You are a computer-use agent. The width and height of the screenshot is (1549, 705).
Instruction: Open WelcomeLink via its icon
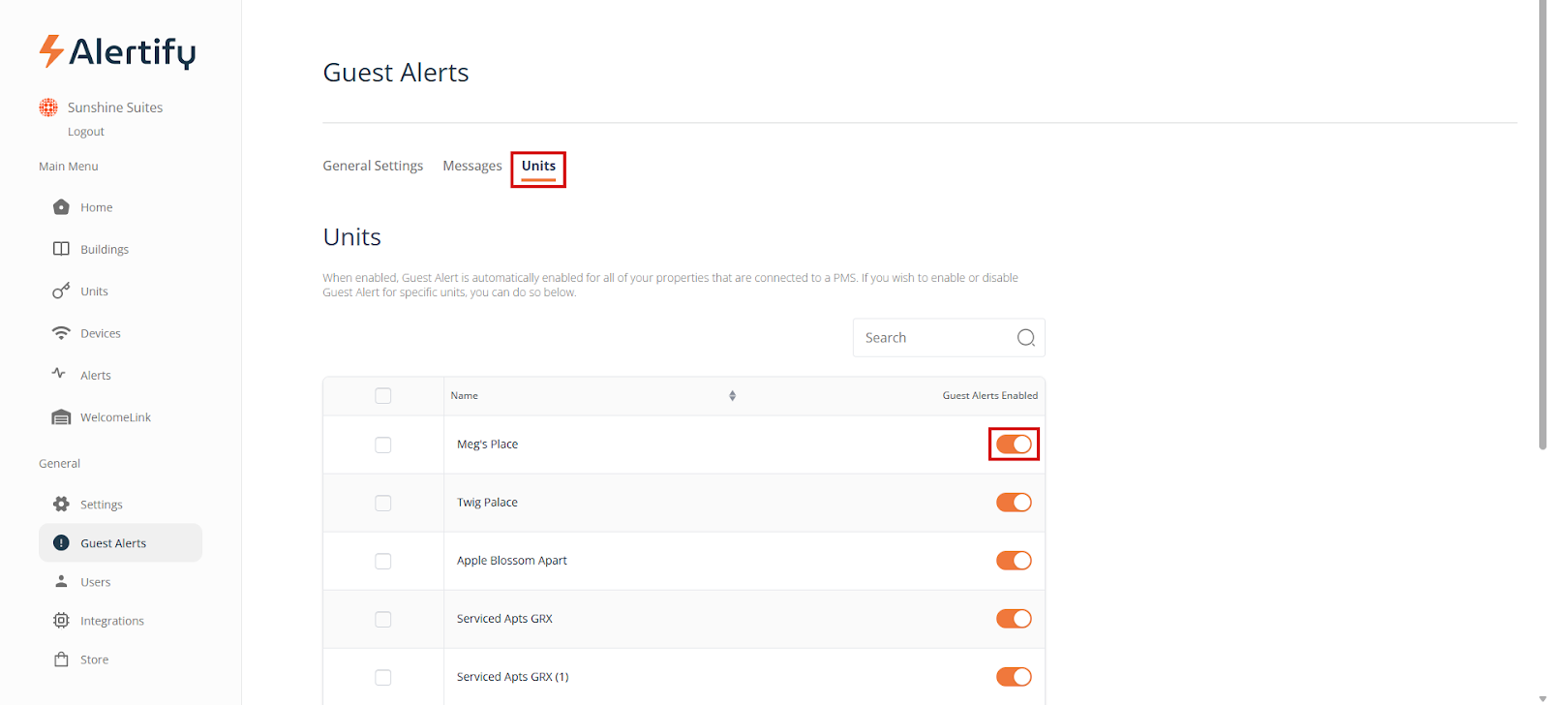61,417
